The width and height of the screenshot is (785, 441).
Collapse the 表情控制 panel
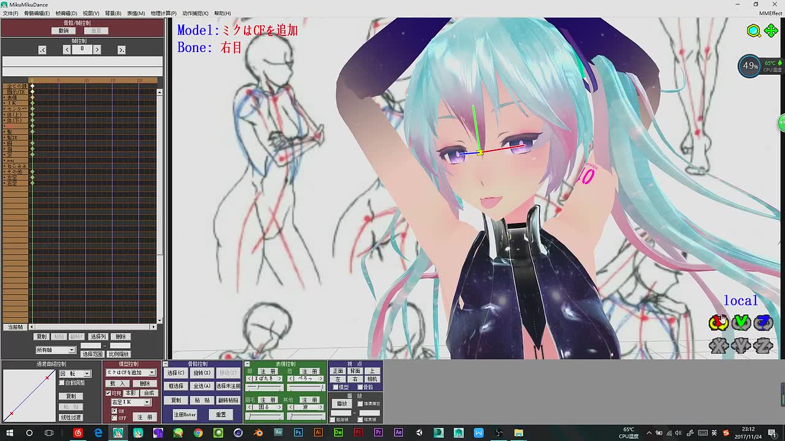247,364
